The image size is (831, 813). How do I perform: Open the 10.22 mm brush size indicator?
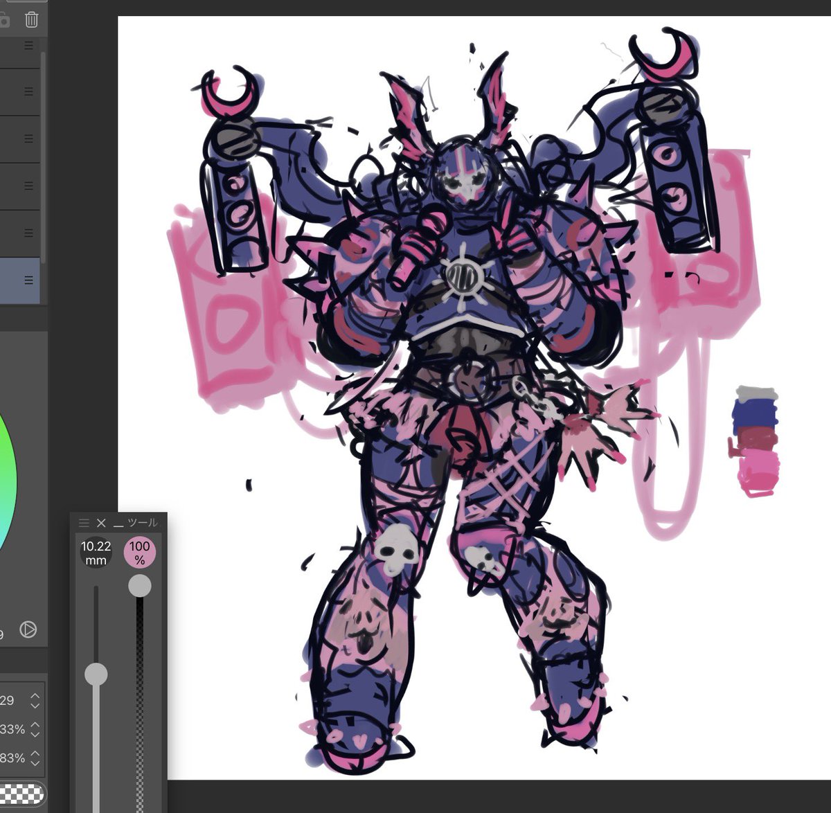(96, 553)
